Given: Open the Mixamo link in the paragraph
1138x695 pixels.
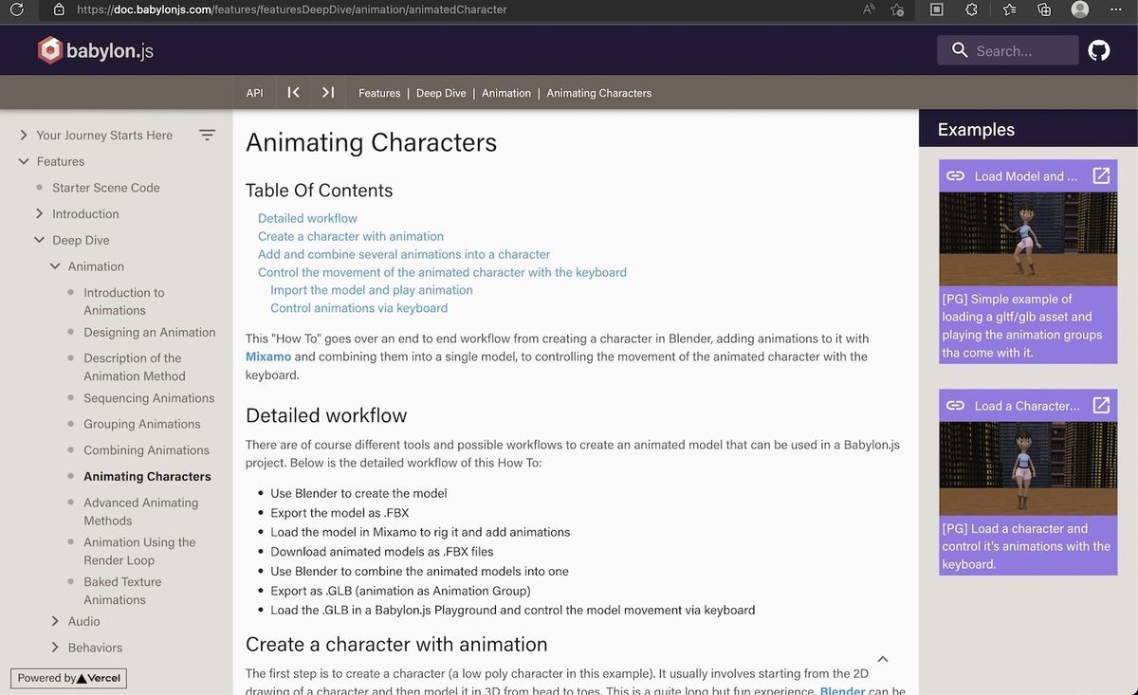Looking at the screenshot, I should [x=266, y=357].
